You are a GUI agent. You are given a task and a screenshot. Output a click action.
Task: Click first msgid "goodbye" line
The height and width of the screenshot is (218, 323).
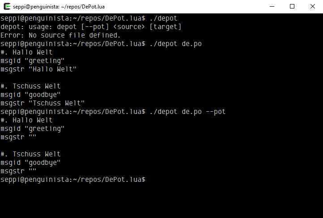(30, 95)
